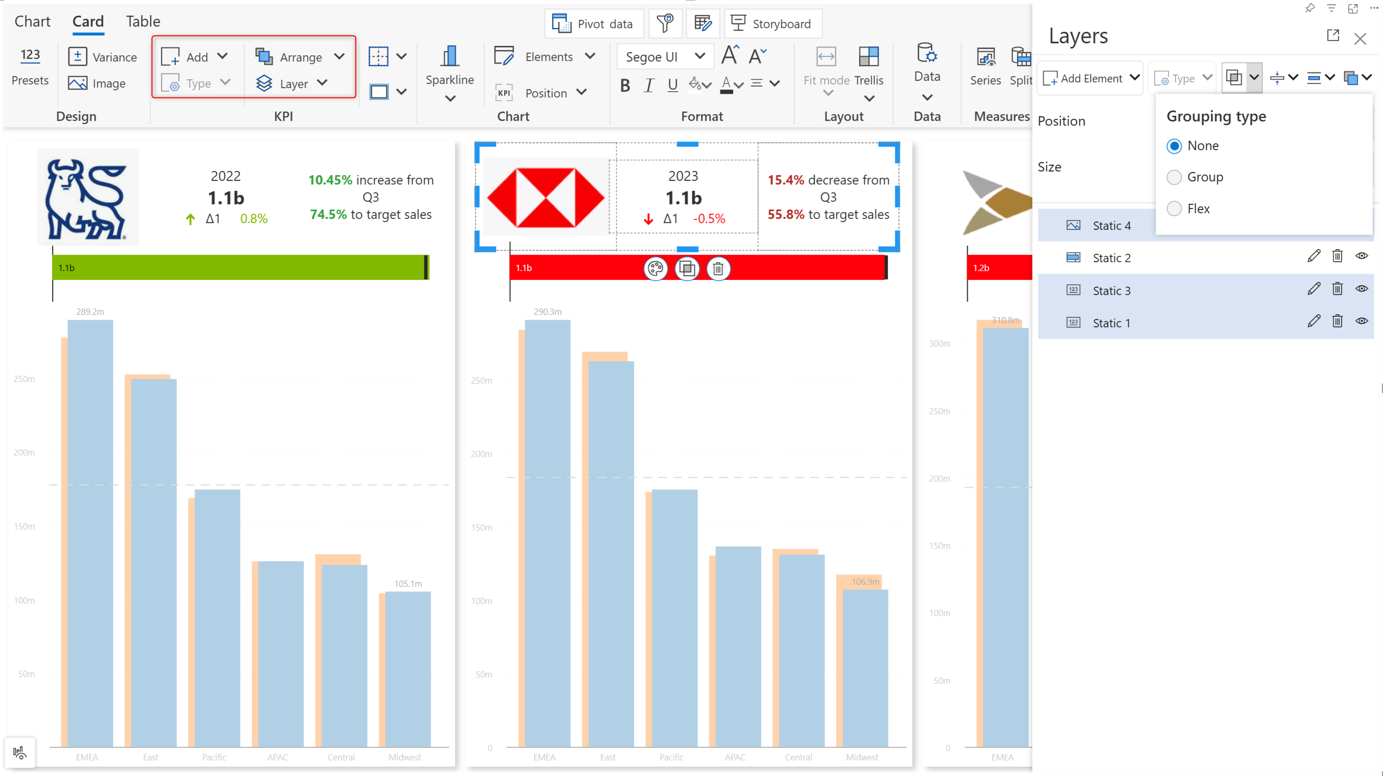
Task: Pop out the Layers panel
Action: 1333,35
